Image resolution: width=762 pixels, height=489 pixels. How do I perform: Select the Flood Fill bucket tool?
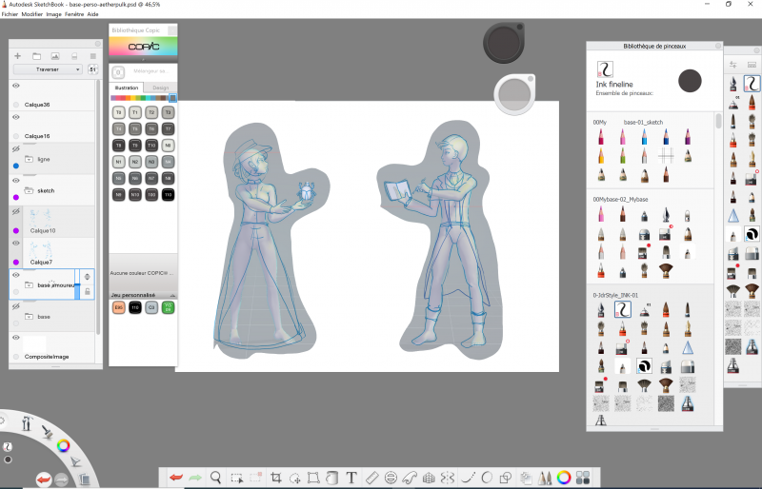coord(331,478)
